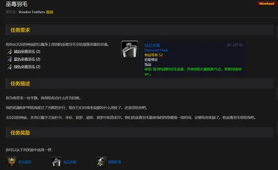Click the 巫毒羽毛 page title

(x=17, y=4)
